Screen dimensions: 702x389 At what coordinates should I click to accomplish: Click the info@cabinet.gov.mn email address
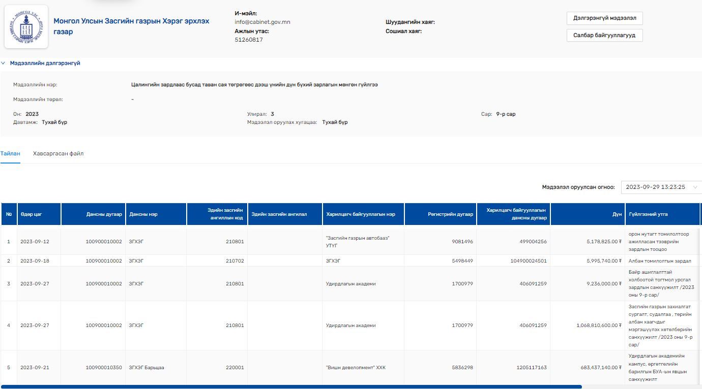[x=262, y=22]
